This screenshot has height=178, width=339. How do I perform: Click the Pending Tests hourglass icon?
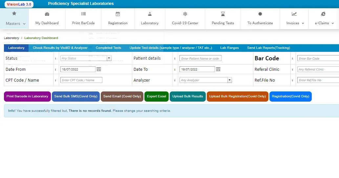click(223, 14)
